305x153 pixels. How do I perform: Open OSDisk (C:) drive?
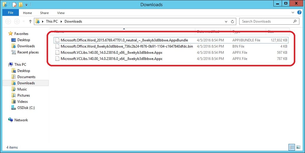(x=26, y=108)
